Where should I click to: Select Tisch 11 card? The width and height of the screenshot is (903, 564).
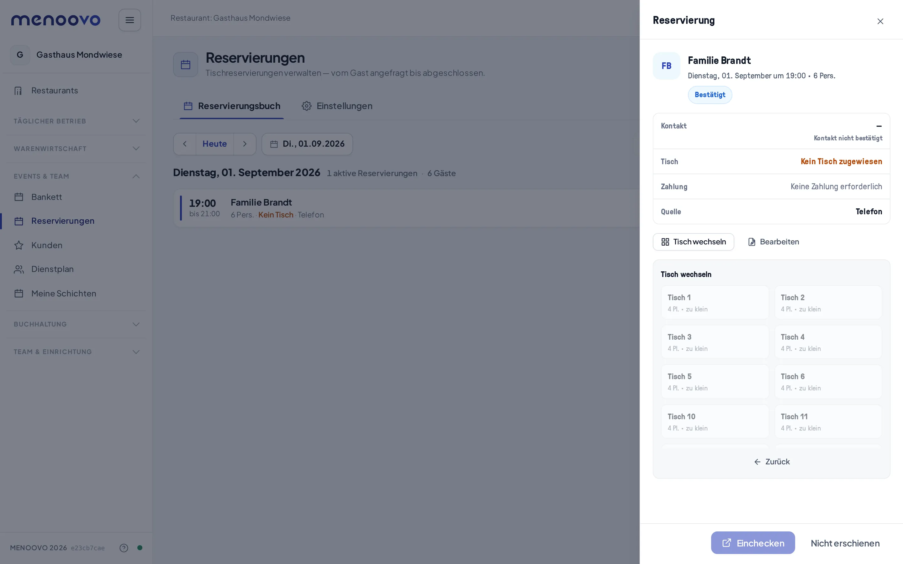pos(828,421)
